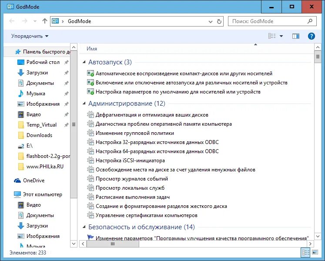Expand the address bar history dropdown
This screenshot has height=261, width=325.
click(x=211, y=22)
